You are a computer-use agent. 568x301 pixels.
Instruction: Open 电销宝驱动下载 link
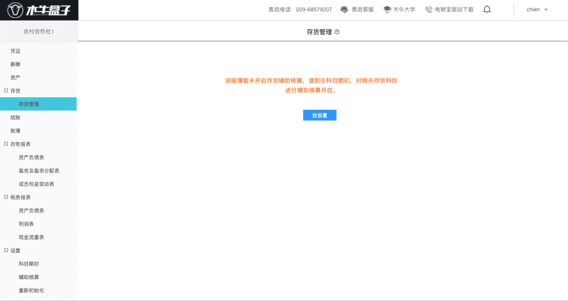[454, 10]
